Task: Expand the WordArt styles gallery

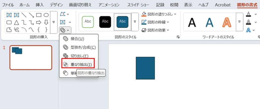Action: click(239, 22)
